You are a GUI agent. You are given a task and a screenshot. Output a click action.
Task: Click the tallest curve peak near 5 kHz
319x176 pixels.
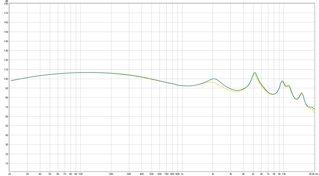(254, 73)
